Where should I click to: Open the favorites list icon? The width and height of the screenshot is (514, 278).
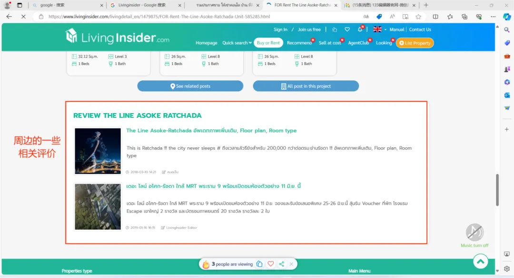click(450, 16)
